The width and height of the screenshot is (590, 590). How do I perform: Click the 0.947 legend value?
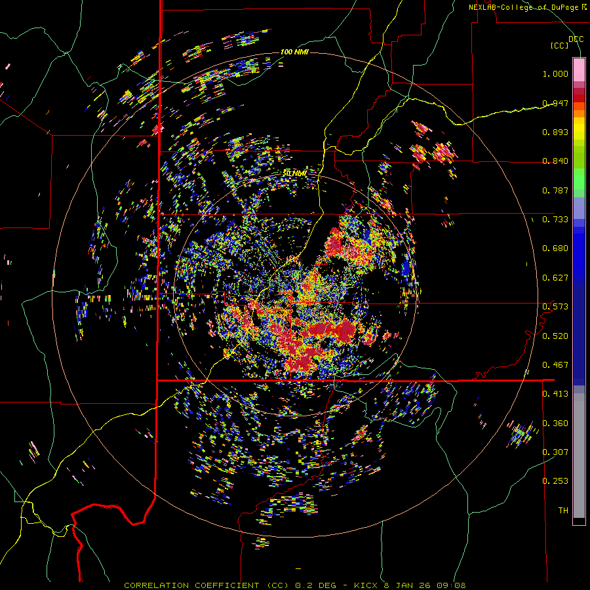coord(555,103)
